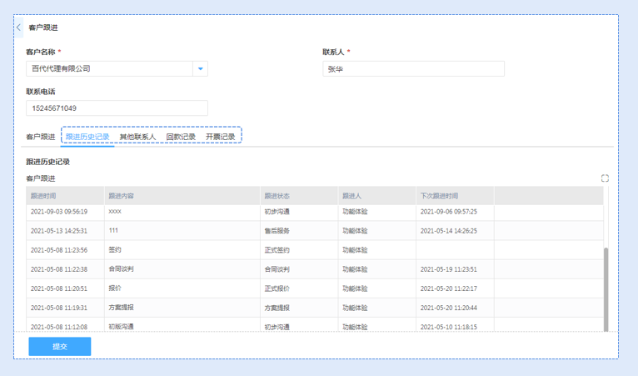Switch to the 回款记录 tab
The width and height of the screenshot is (638, 376).
(x=181, y=137)
